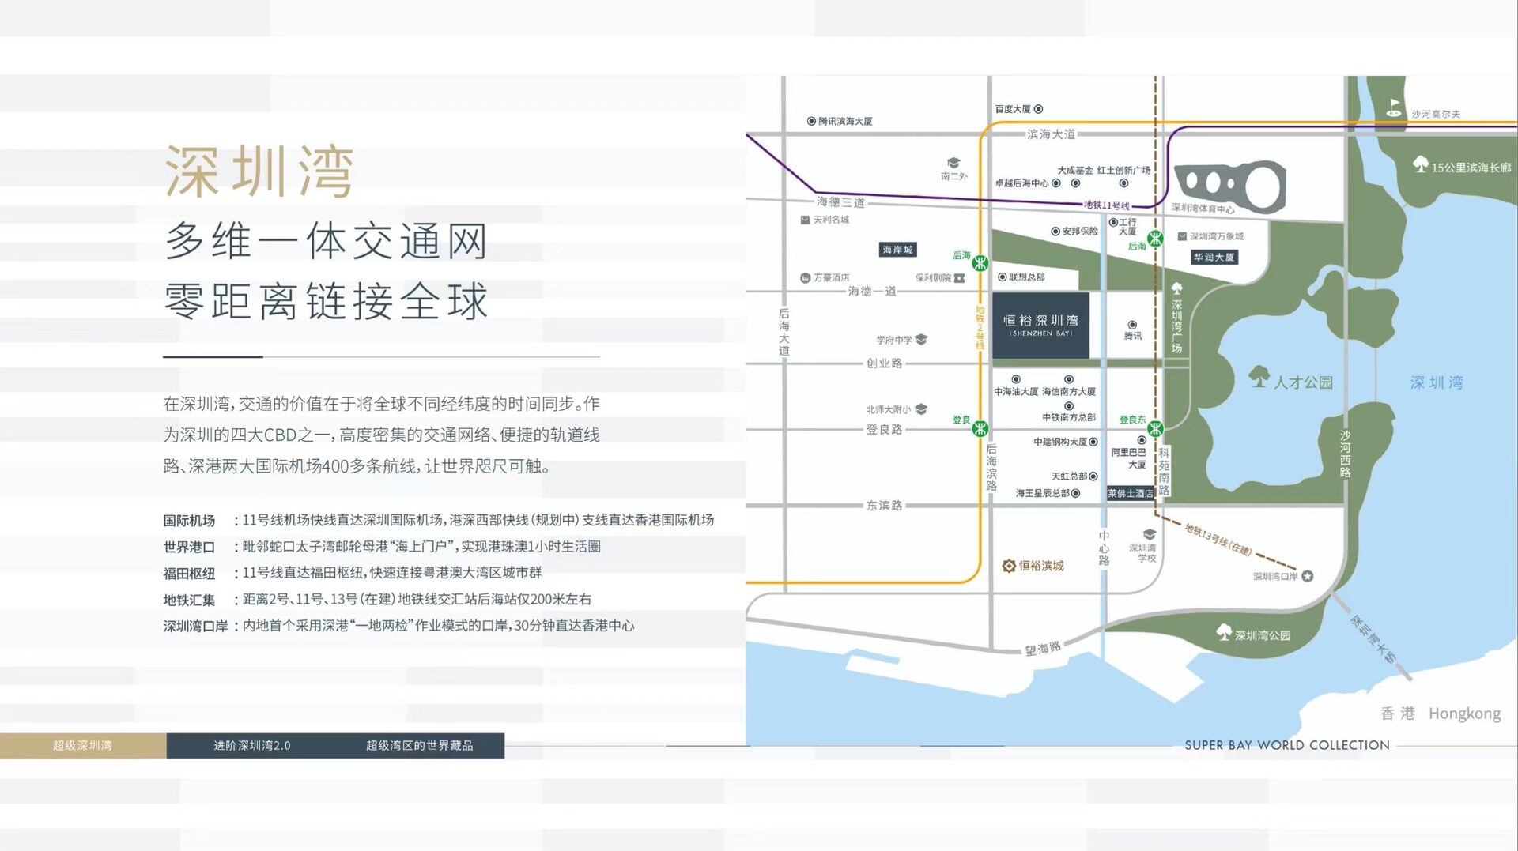The height and width of the screenshot is (851, 1518).
Task: Click the tree icon beside 人才公园
Action: point(1259,376)
